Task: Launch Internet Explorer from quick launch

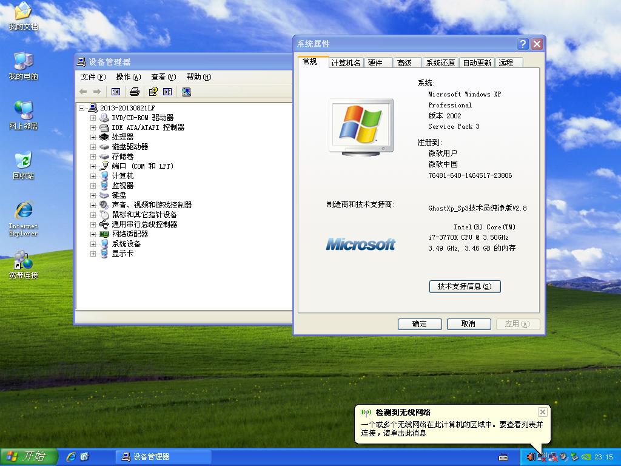Action: click(71, 457)
